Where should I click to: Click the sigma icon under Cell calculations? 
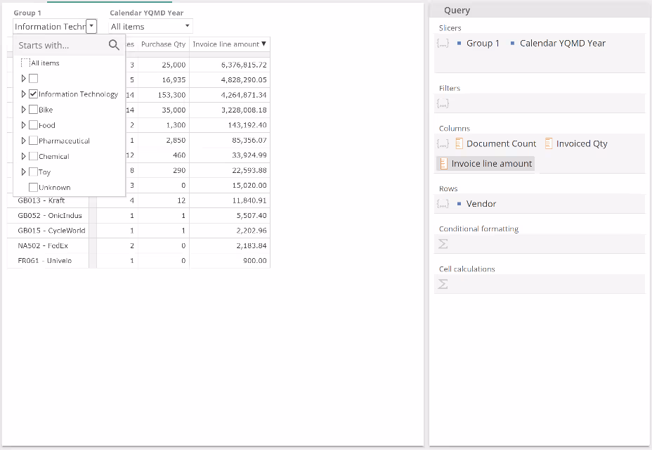coord(443,284)
